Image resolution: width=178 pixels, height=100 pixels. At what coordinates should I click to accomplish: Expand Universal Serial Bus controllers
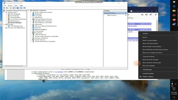coord(31,41)
